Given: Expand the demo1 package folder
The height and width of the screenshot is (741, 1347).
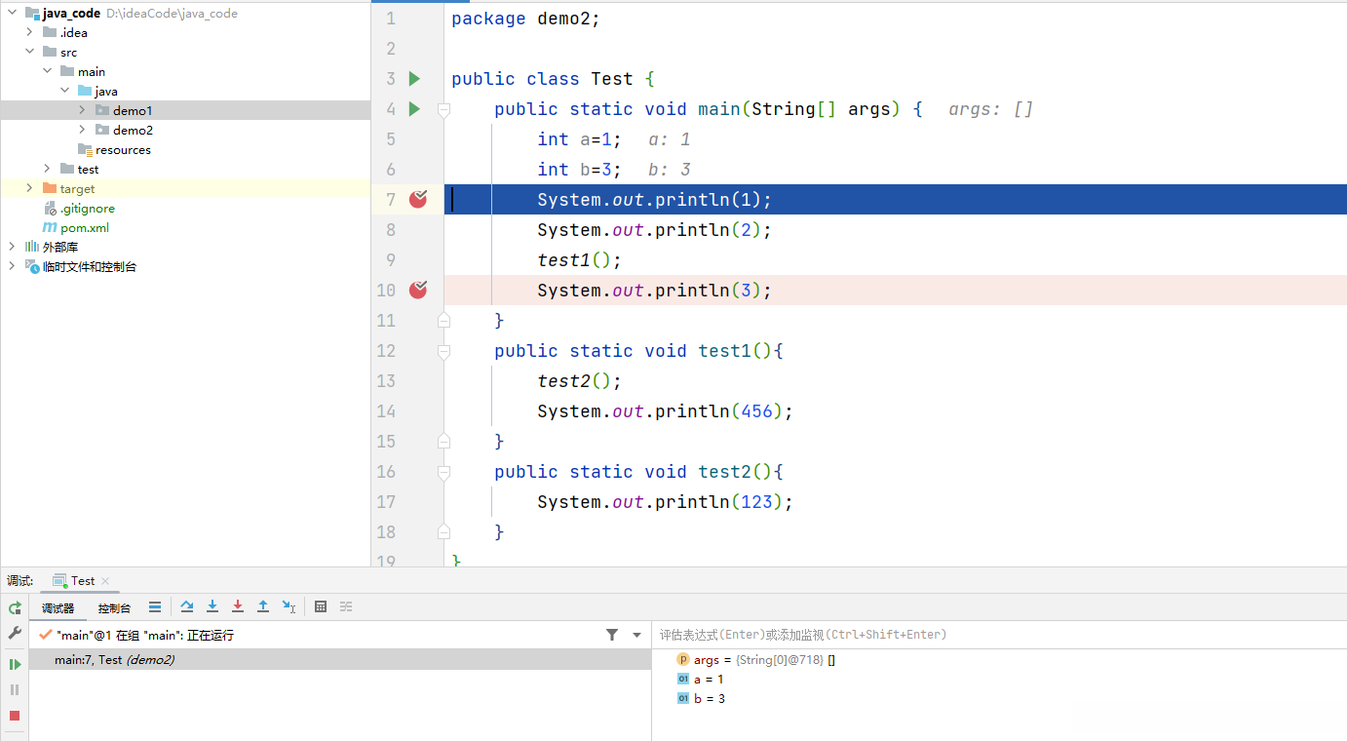Looking at the screenshot, I should [83, 110].
